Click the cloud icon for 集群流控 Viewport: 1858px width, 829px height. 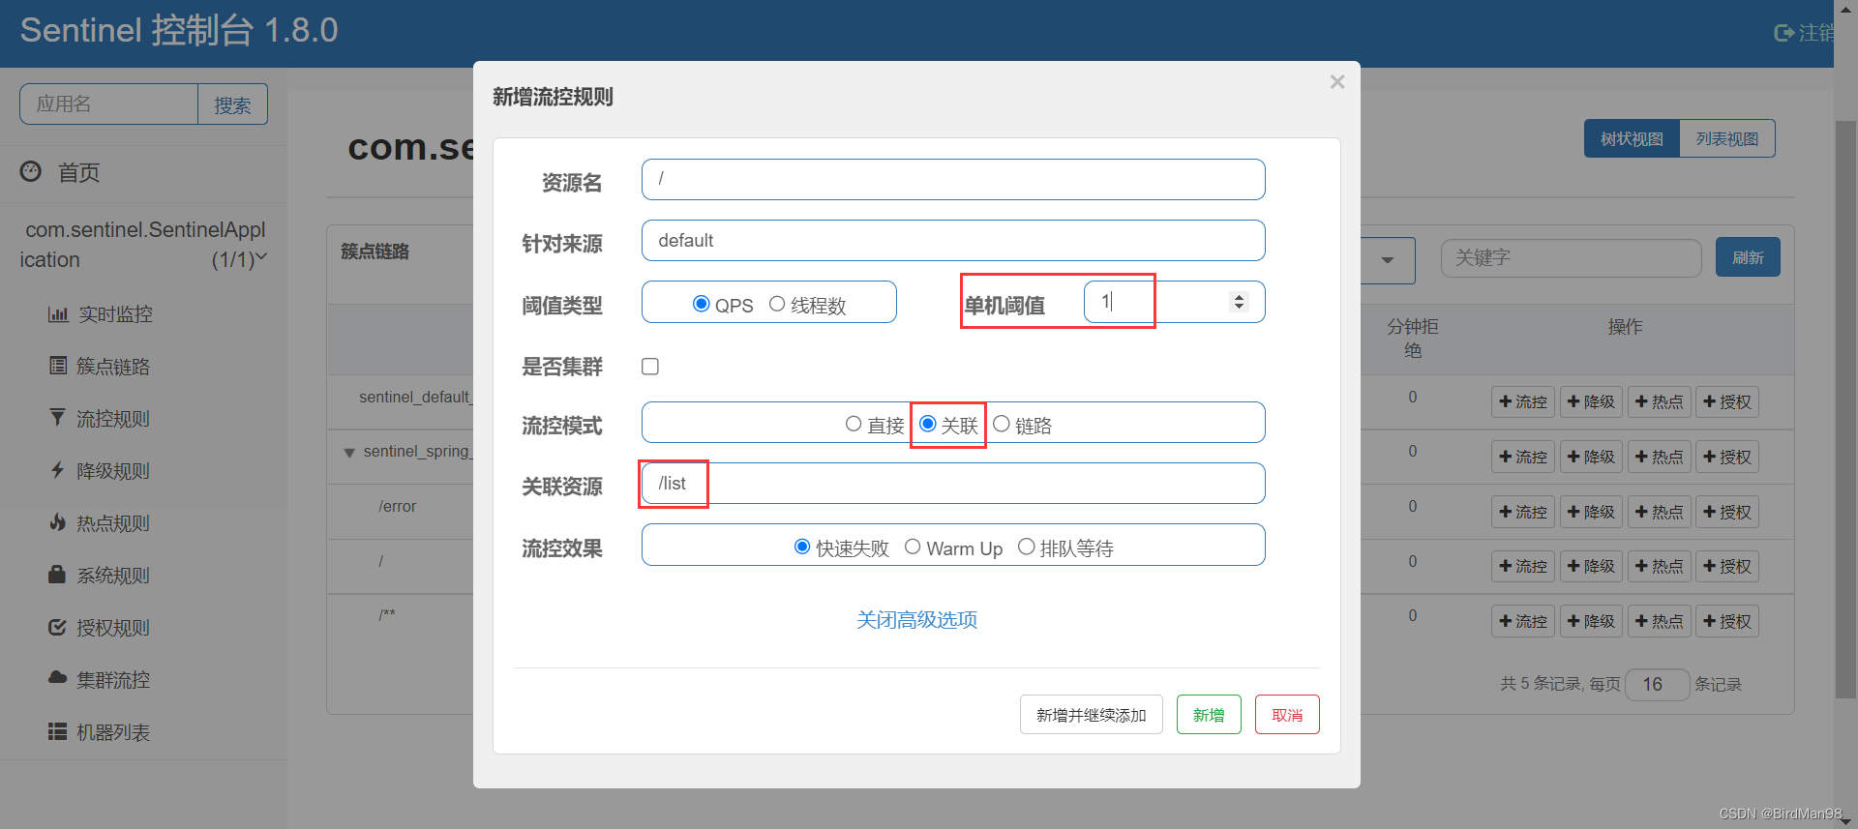[x=58, y=678]
